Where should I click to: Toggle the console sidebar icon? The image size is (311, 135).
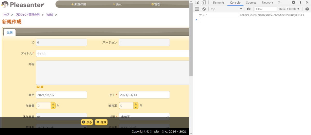click(197, 9)
